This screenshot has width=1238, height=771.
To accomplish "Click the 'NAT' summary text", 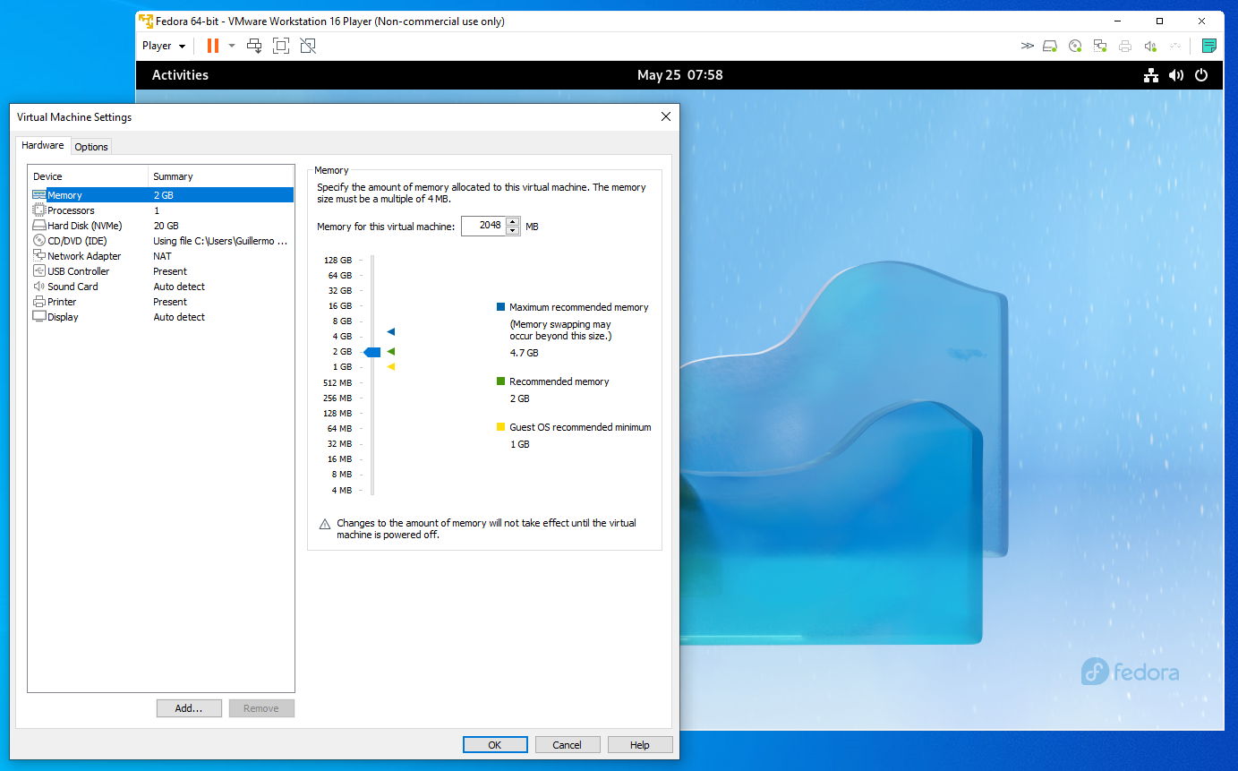I will pyautogui.click(x=162, y=256).
